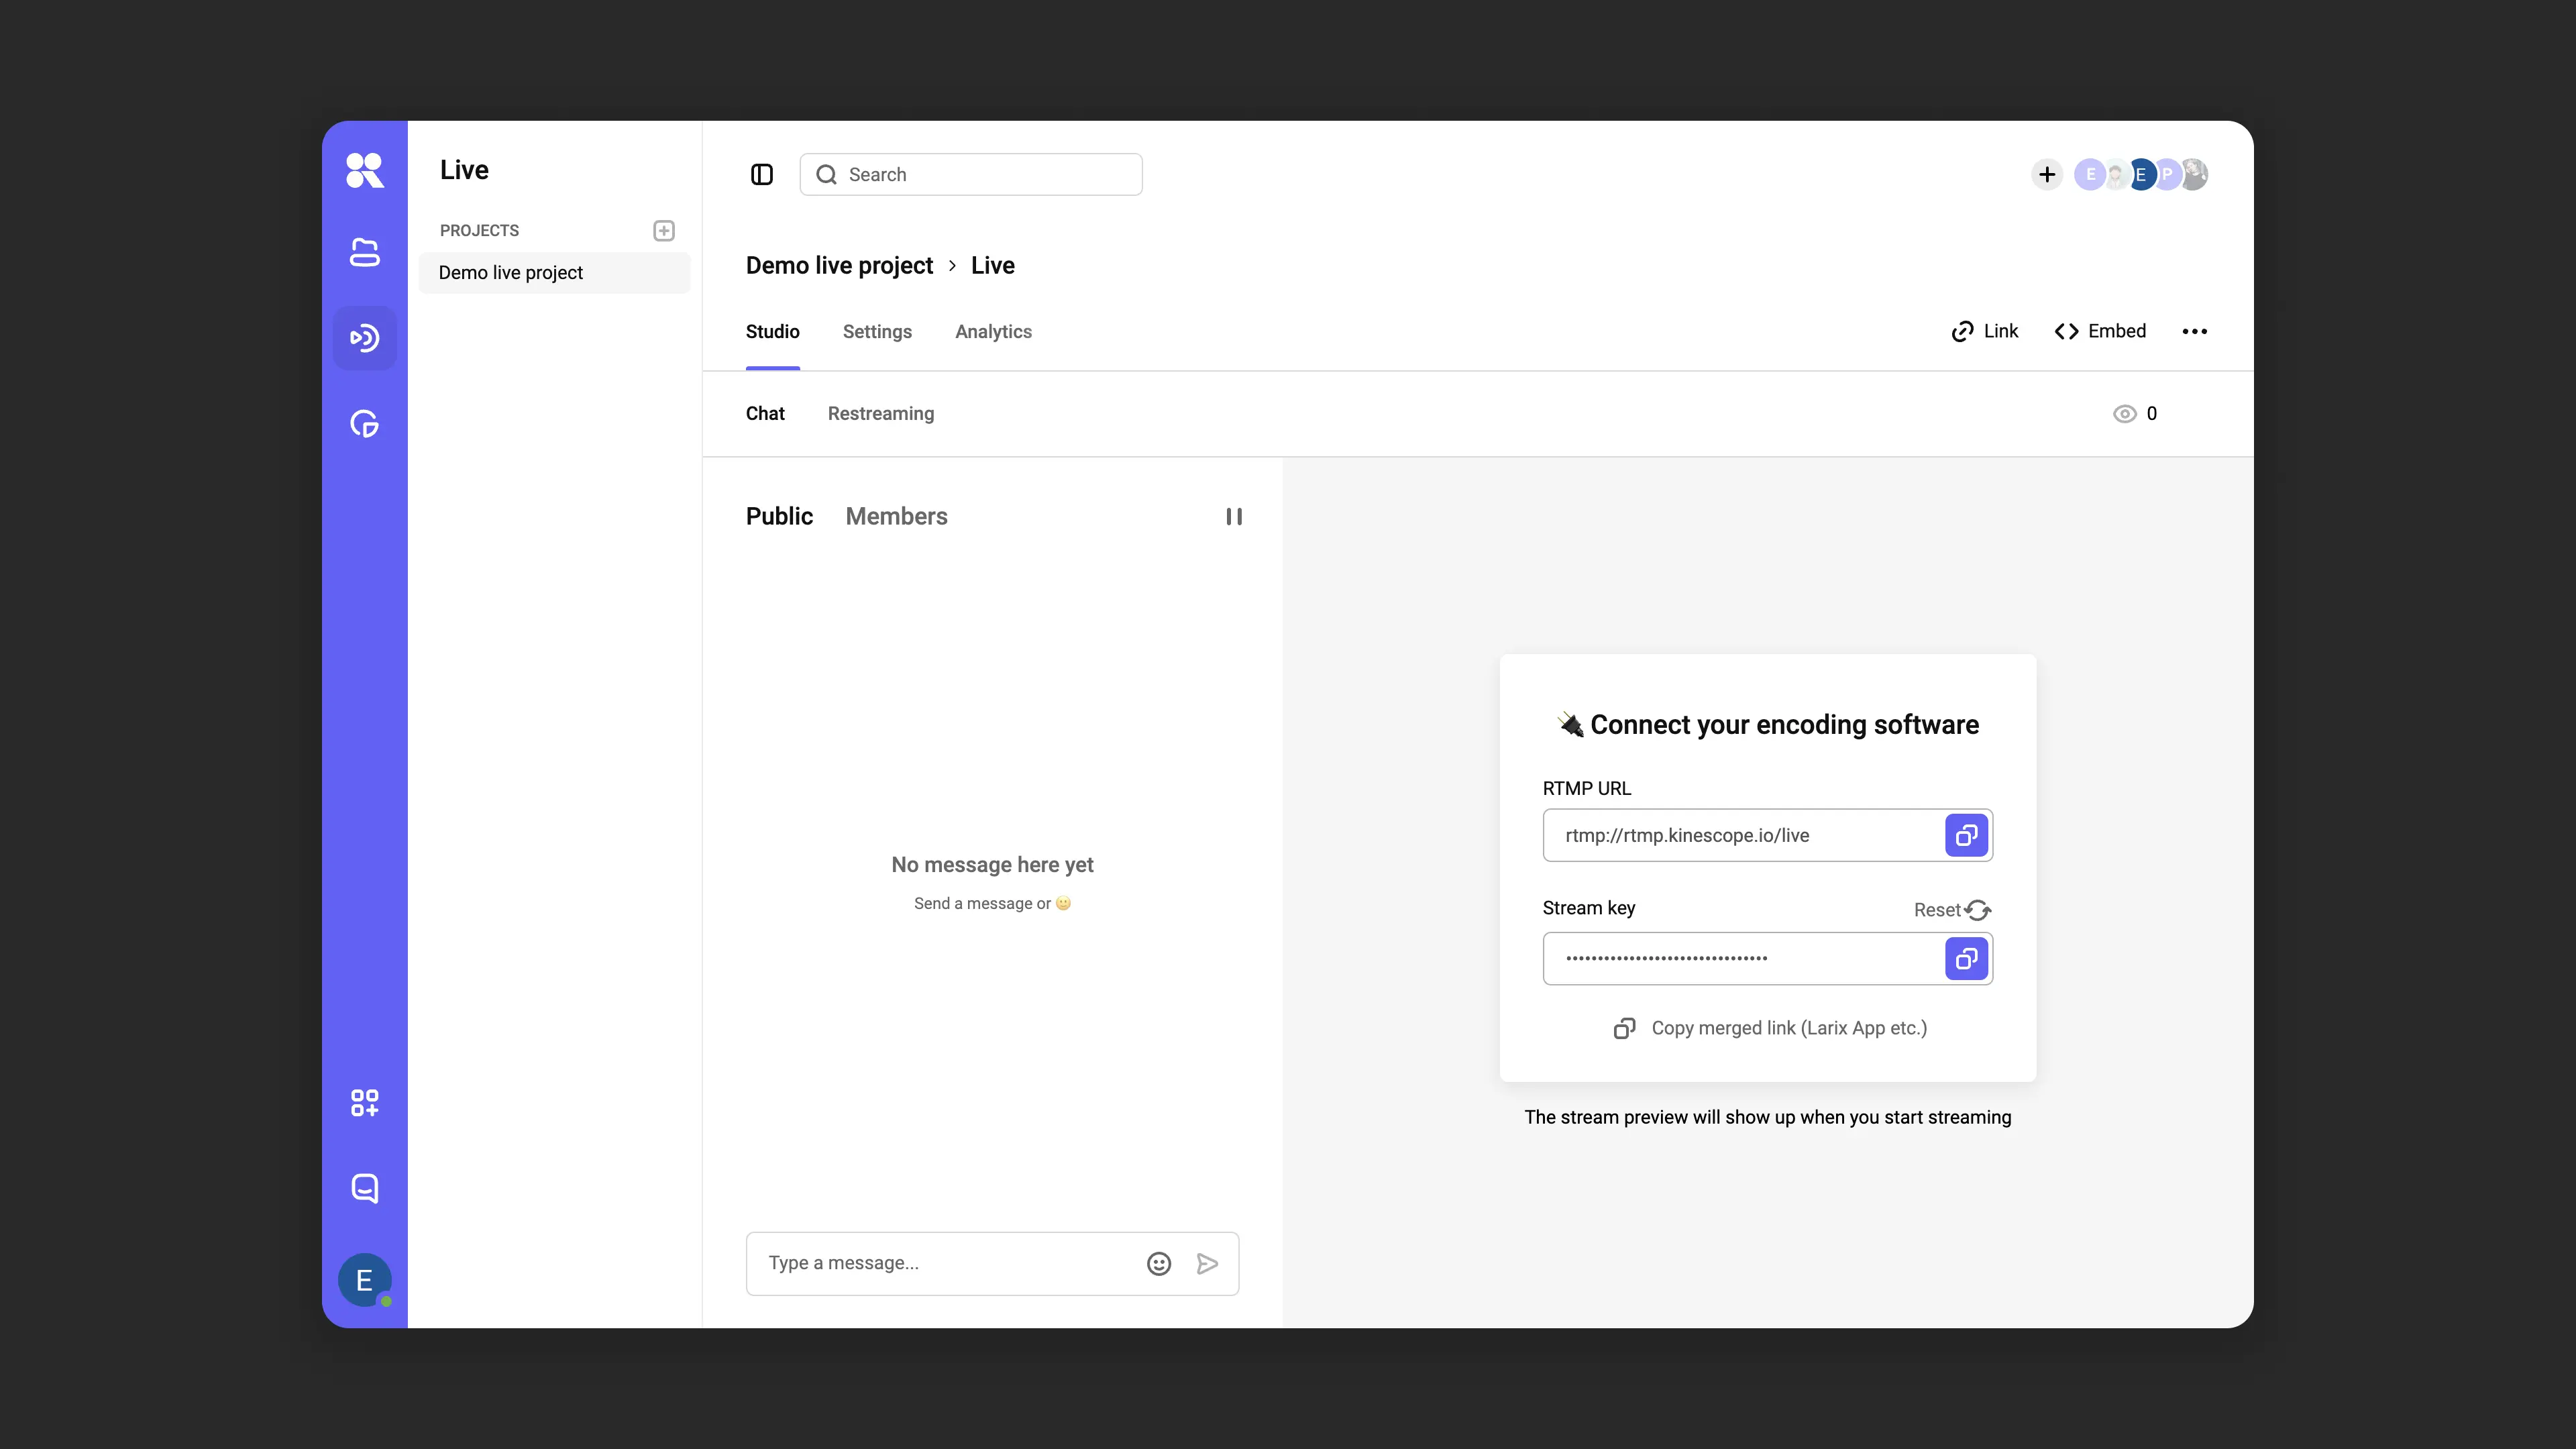Click the Live panel heading
The image size is (2576, 1449).
click(x=464, y=170)
